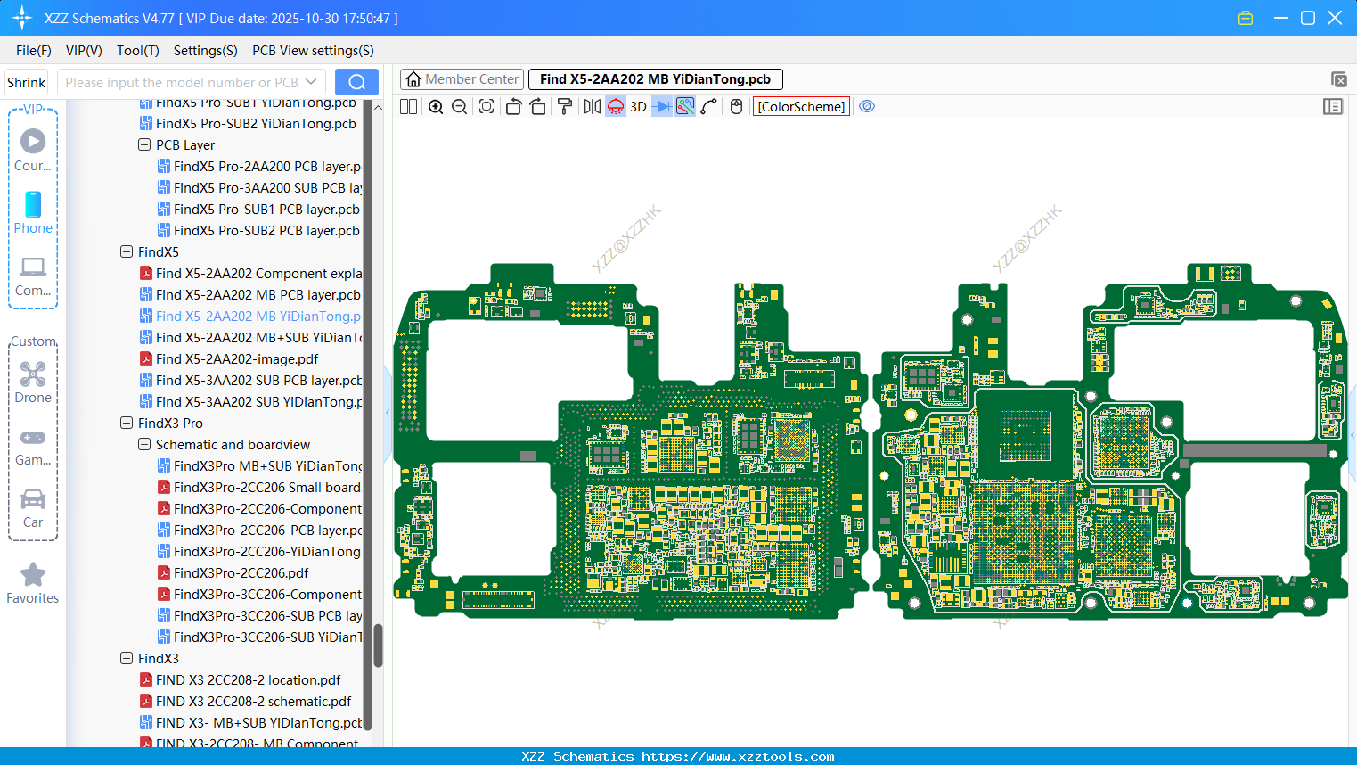
Task: Open Find X5-2AA202-image.pdf in the tree
Action: [237, 359]
